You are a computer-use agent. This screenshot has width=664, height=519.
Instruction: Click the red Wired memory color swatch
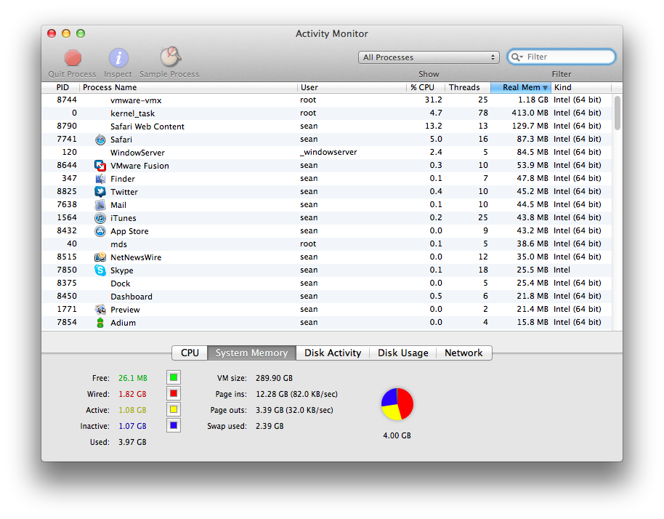(x=174, y=393)
